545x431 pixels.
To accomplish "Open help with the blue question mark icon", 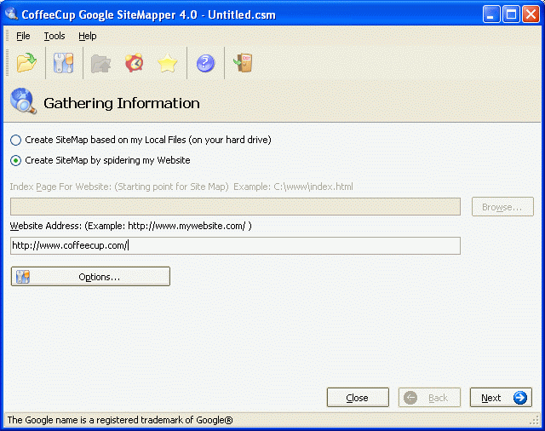I will (x=205, y=63).
